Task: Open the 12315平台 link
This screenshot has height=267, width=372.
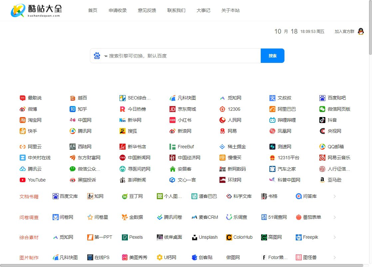Action: pos(284,158)
